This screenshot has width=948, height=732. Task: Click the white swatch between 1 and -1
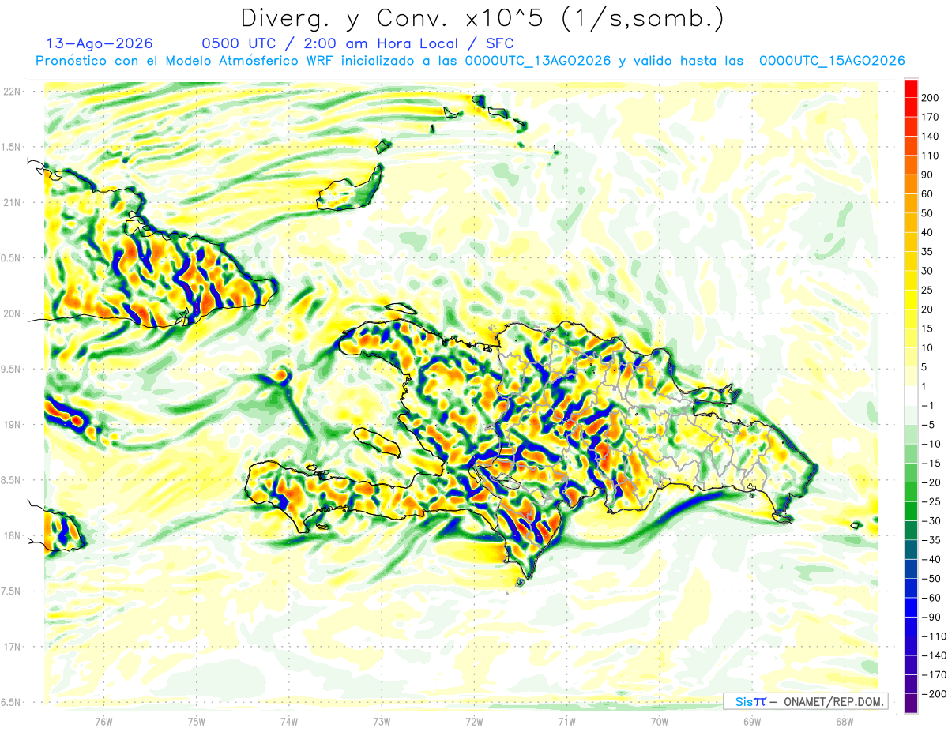[911, 396]
